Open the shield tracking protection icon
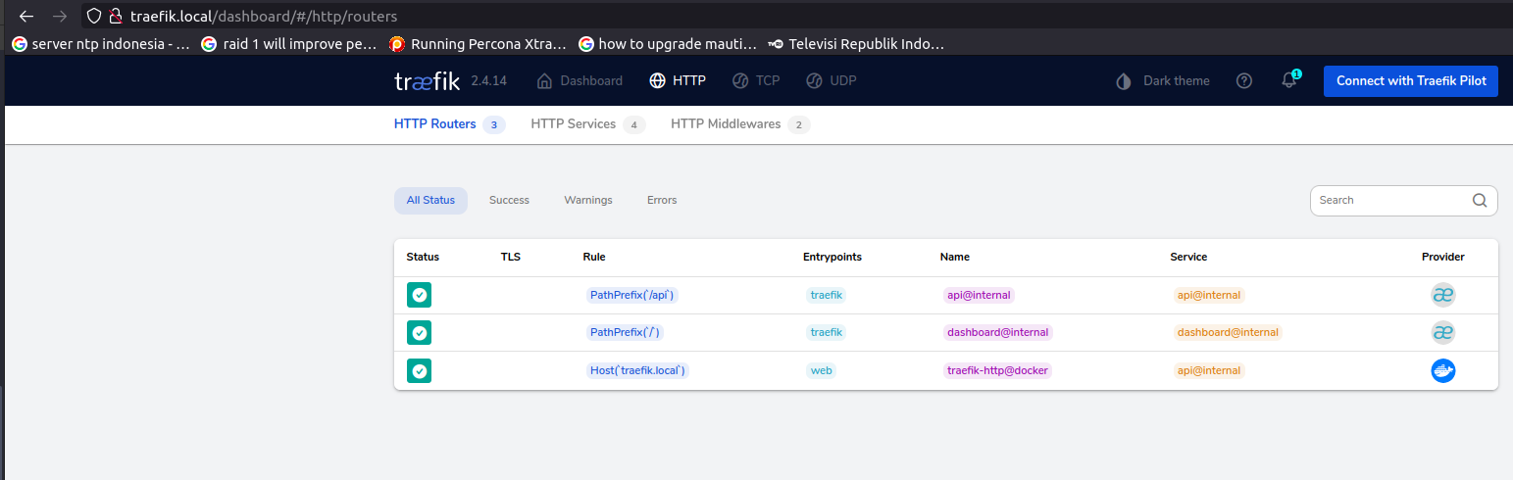The width and height of the screenshot is (1513, 480). [x=94, y=16]
